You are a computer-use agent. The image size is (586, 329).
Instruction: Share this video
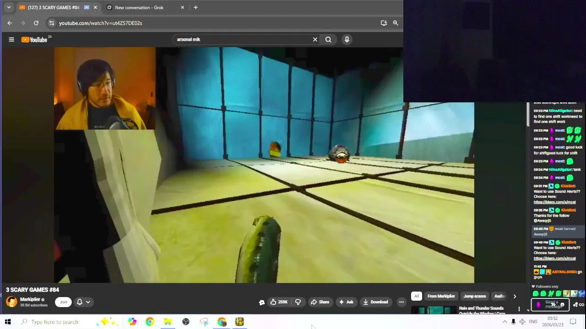320,302
